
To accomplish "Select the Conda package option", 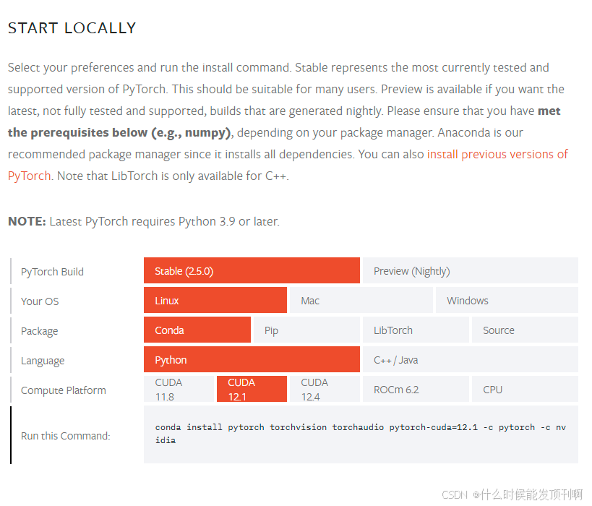I will (197, 330).
